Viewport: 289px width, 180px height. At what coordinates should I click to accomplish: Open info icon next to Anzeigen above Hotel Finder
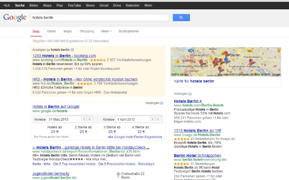pyautogui.click(x=161, y=103)
